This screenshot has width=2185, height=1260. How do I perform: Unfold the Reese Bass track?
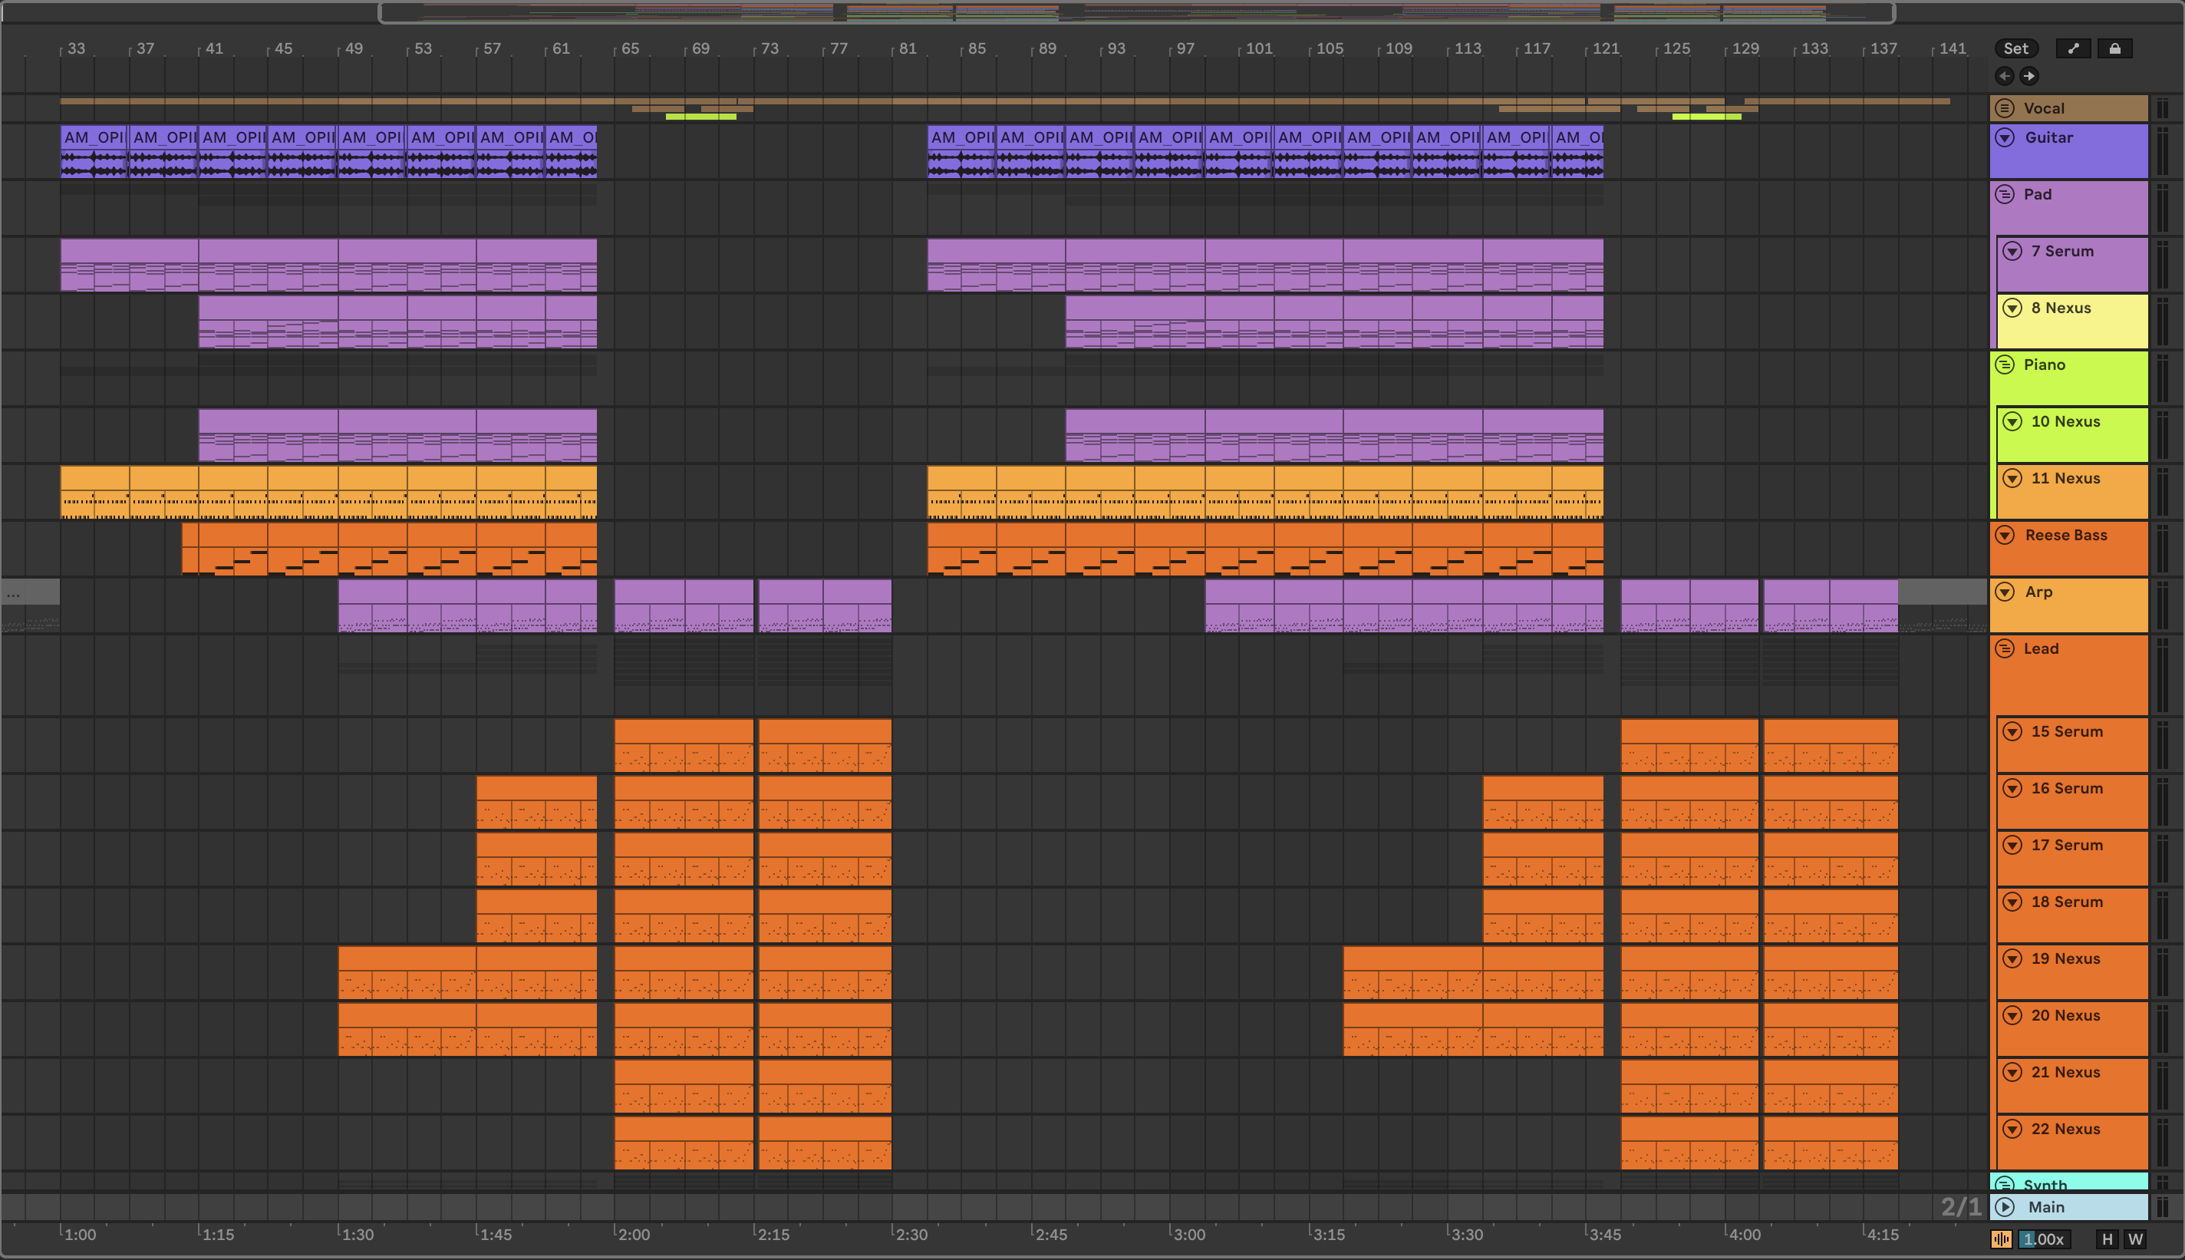[2005, 536]
